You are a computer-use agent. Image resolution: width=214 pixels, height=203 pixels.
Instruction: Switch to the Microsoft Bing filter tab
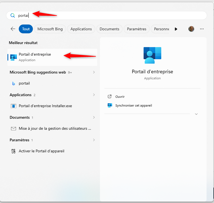(x=50, y=29)
